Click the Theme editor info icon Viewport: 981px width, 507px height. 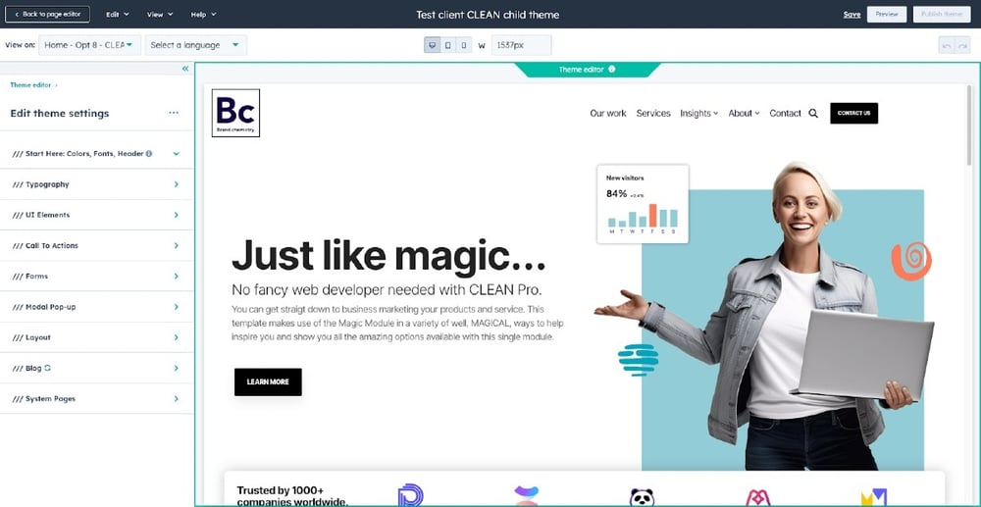click(612, 70)
